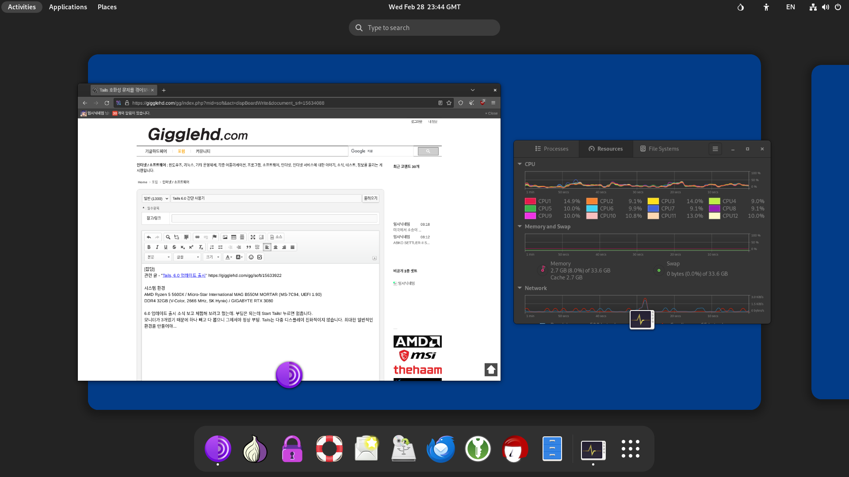
Task: Toggle center alignment in editor toolbar
Action: (x=275, y=247)
